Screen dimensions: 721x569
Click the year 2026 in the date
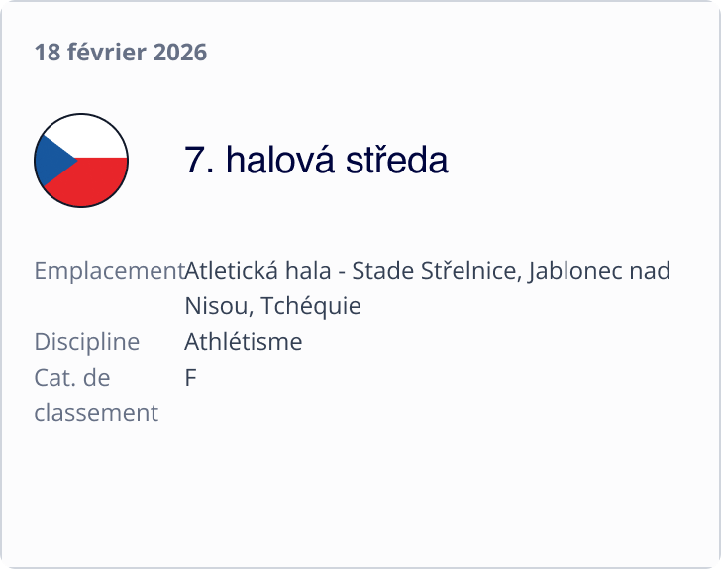(x=180, y=53)
